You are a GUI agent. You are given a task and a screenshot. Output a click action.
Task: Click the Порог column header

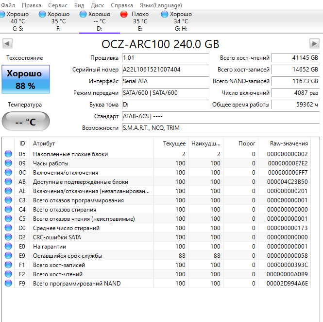point(240,143)
